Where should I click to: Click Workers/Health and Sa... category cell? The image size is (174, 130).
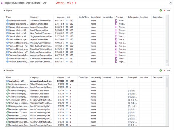[41, 103]
